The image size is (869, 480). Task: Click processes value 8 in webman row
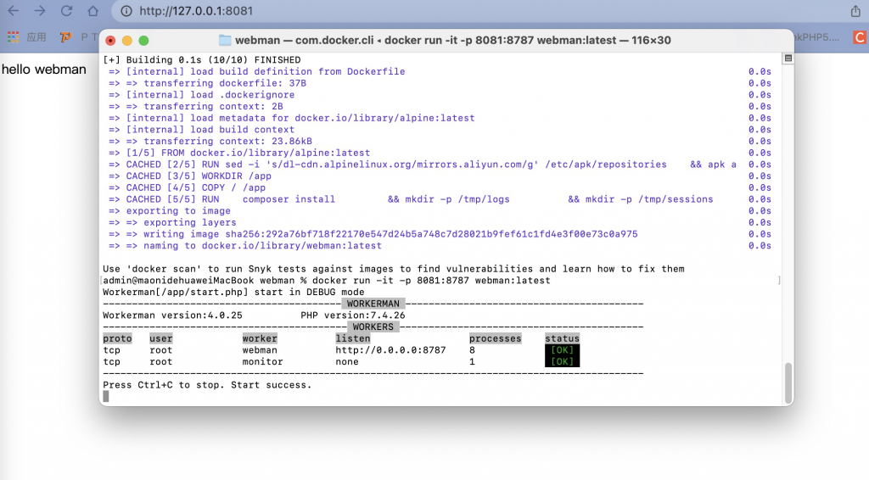[x=472, y=350]
